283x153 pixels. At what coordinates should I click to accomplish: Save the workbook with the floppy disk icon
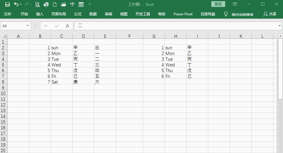[x=8, y=5]
